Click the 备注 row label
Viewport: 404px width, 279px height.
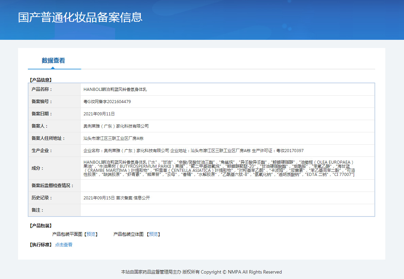point(38,210)
